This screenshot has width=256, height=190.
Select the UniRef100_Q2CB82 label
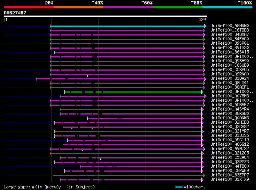[x=230, y=127]
